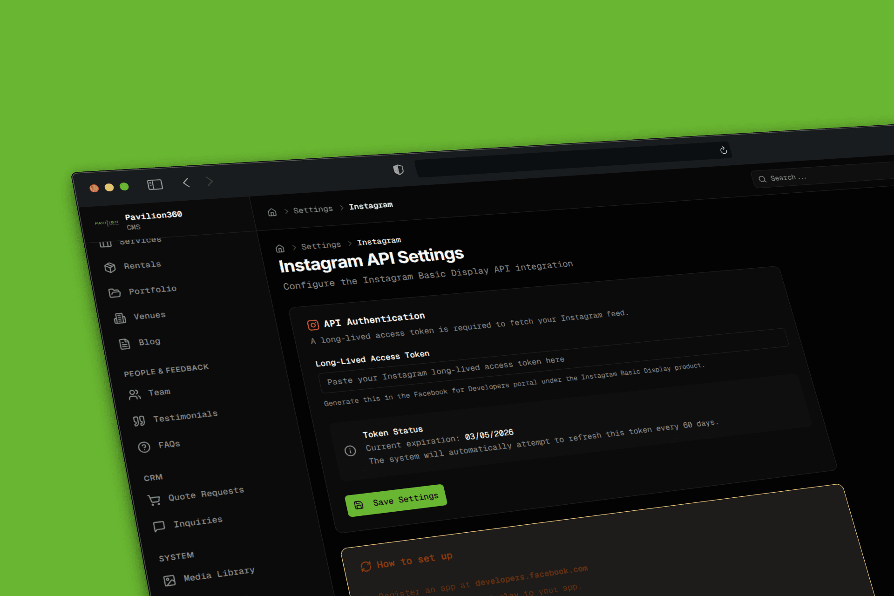Click the How to set up refresh icon
The image size is (894, 596).
coord(366,566)
